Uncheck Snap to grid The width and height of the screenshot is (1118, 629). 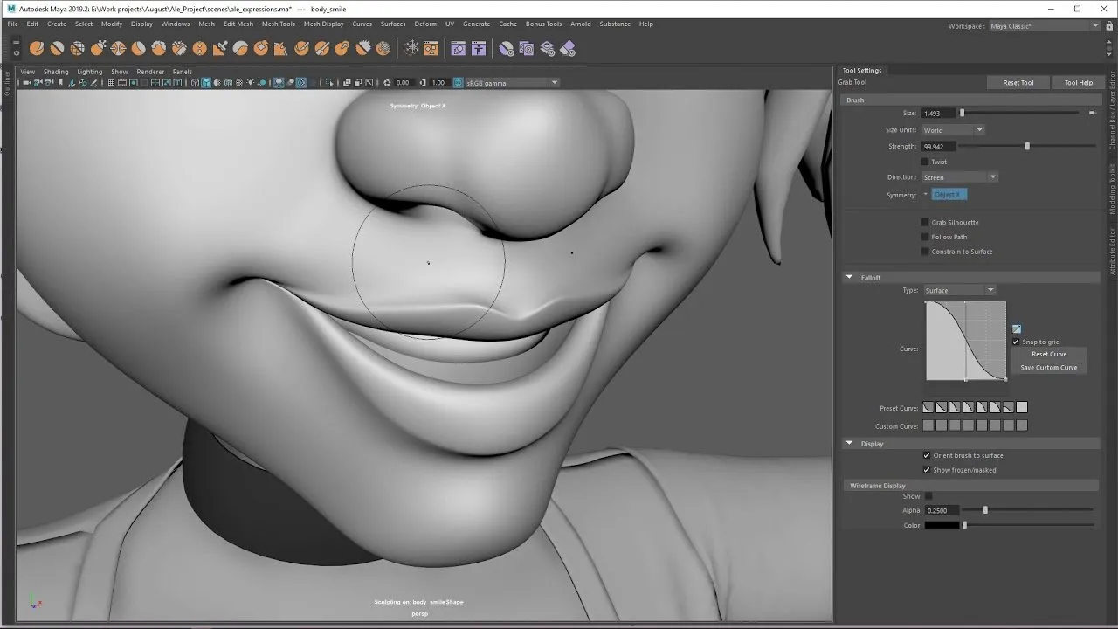click(1016, 342)
